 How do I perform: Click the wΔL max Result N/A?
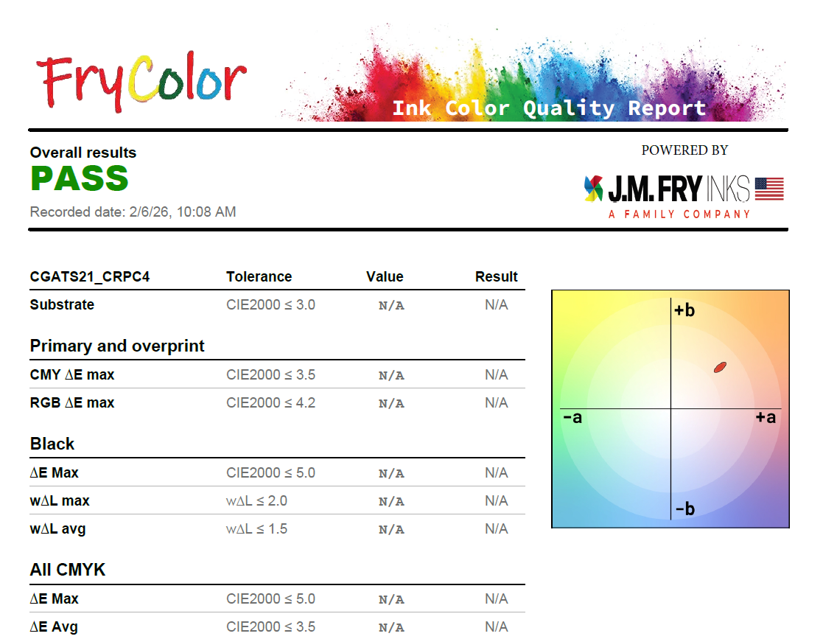coord(496,501)
